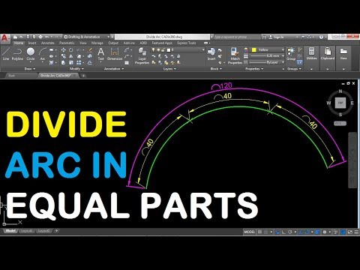
Task: Open Layer Properties manager
Action: [x=142, y=56]
